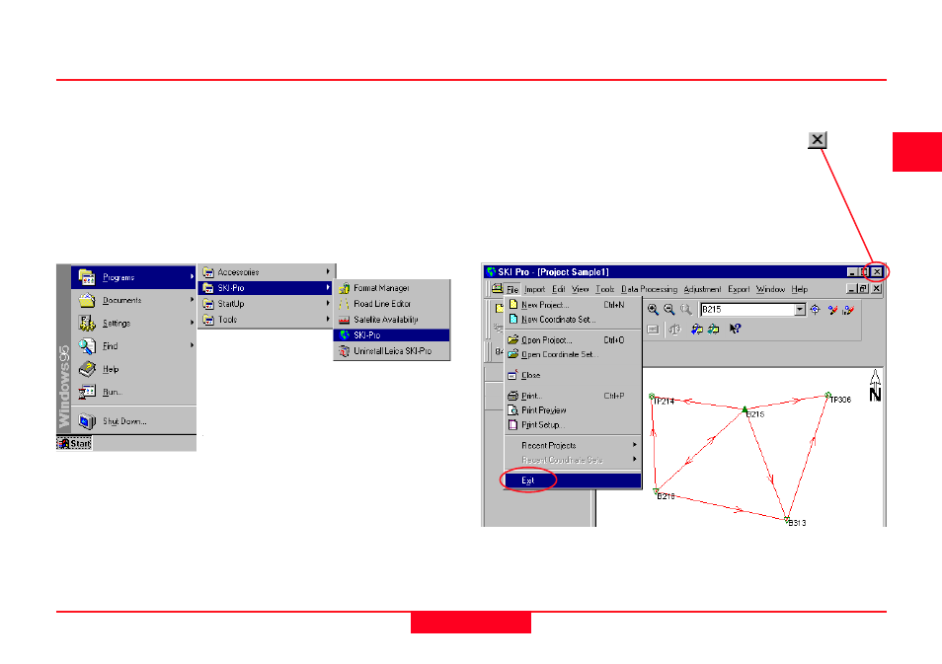Expand the Accessories folder submenu
The width and height of the screenshot is (942, 664).
[x=267, y=272]
